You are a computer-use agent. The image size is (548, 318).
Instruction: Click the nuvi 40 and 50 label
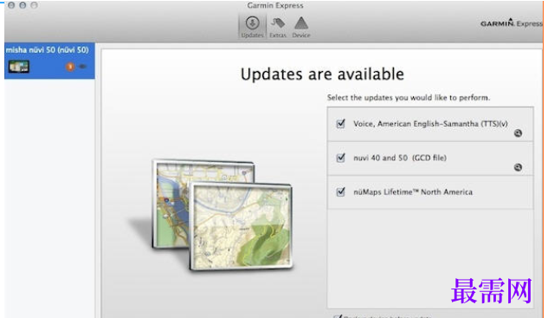(x=400, y=158)
